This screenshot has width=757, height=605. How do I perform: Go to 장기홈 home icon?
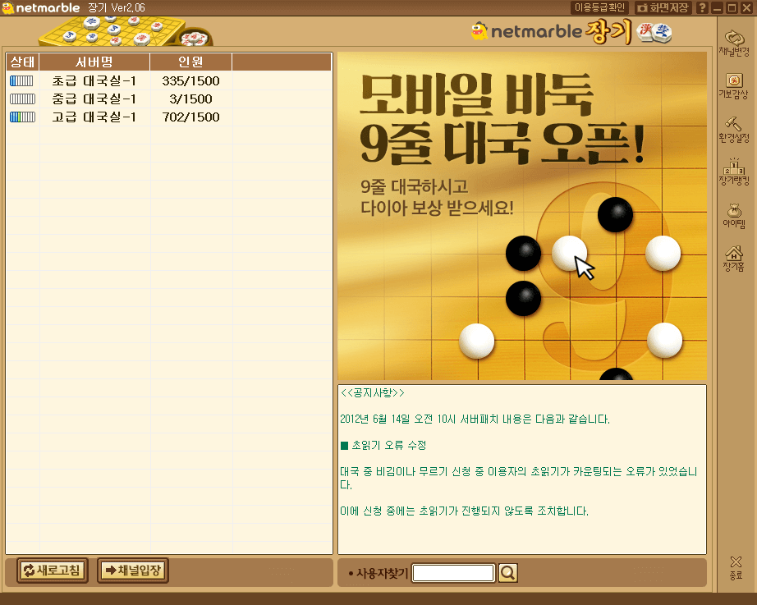(x=734, y=259)
